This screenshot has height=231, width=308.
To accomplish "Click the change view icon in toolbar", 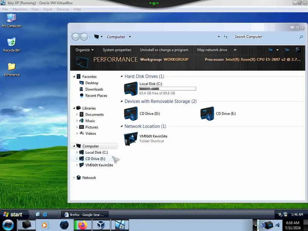I will 271,50.
